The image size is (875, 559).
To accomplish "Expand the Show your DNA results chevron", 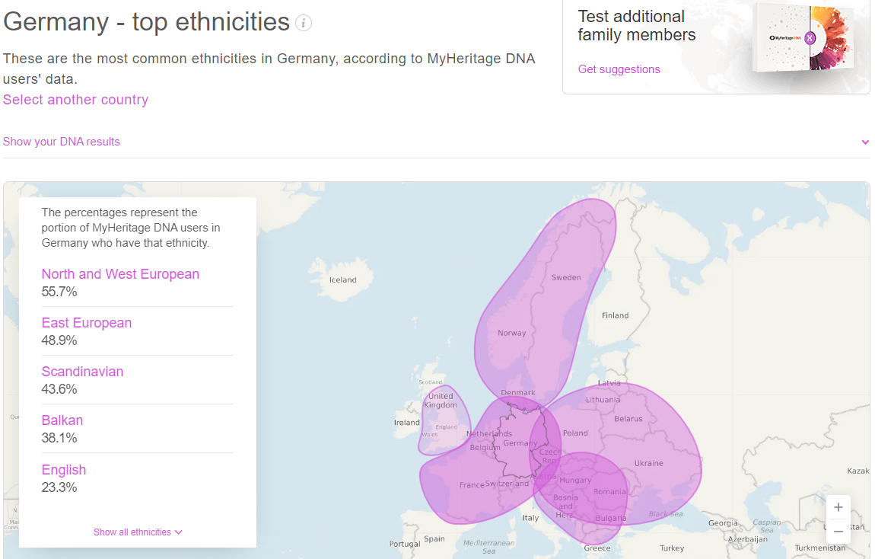I will pos(865,142).
